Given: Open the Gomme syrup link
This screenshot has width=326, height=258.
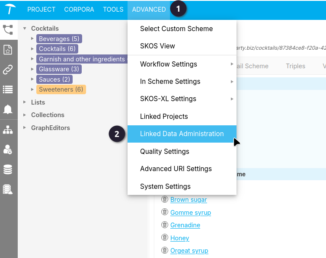Looking at the screenshot, I should 190,213.
